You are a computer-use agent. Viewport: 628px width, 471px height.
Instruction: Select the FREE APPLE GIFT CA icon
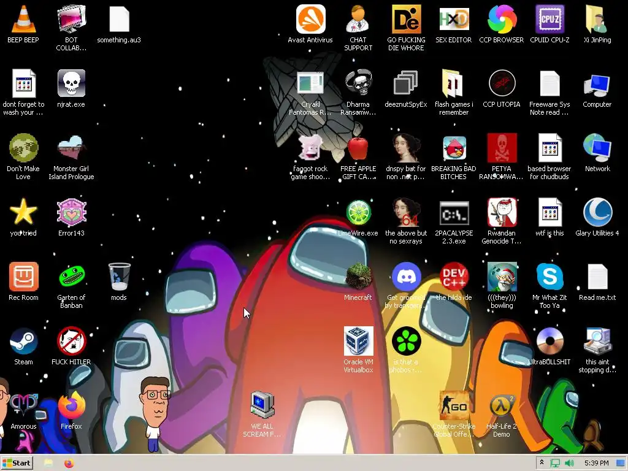[x=358, y=148]
